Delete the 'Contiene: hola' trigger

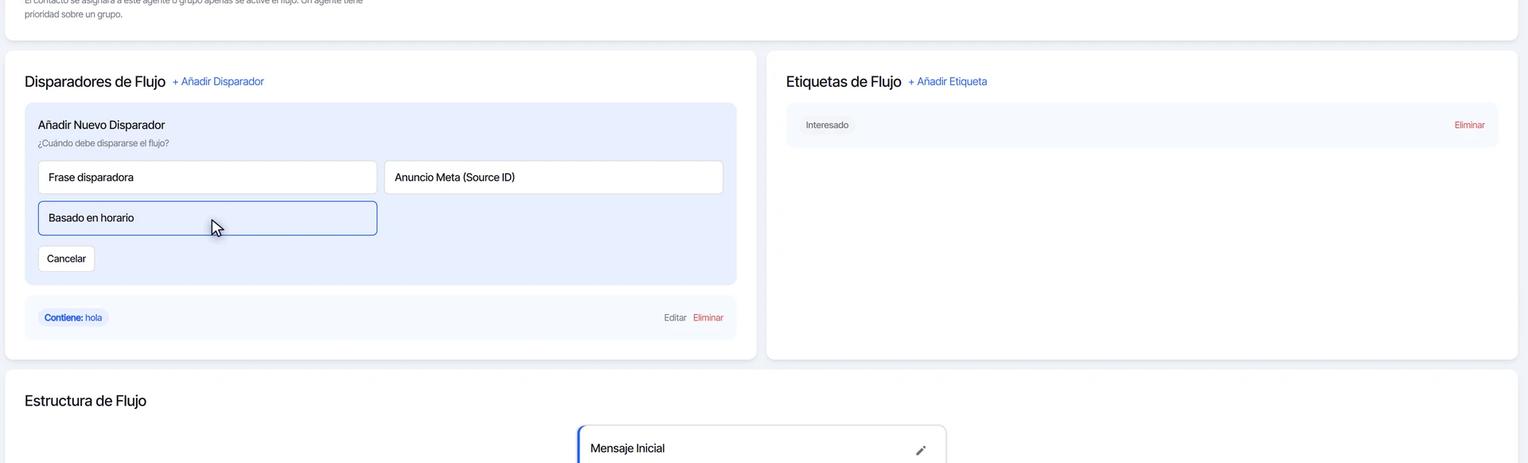[708, 318]
